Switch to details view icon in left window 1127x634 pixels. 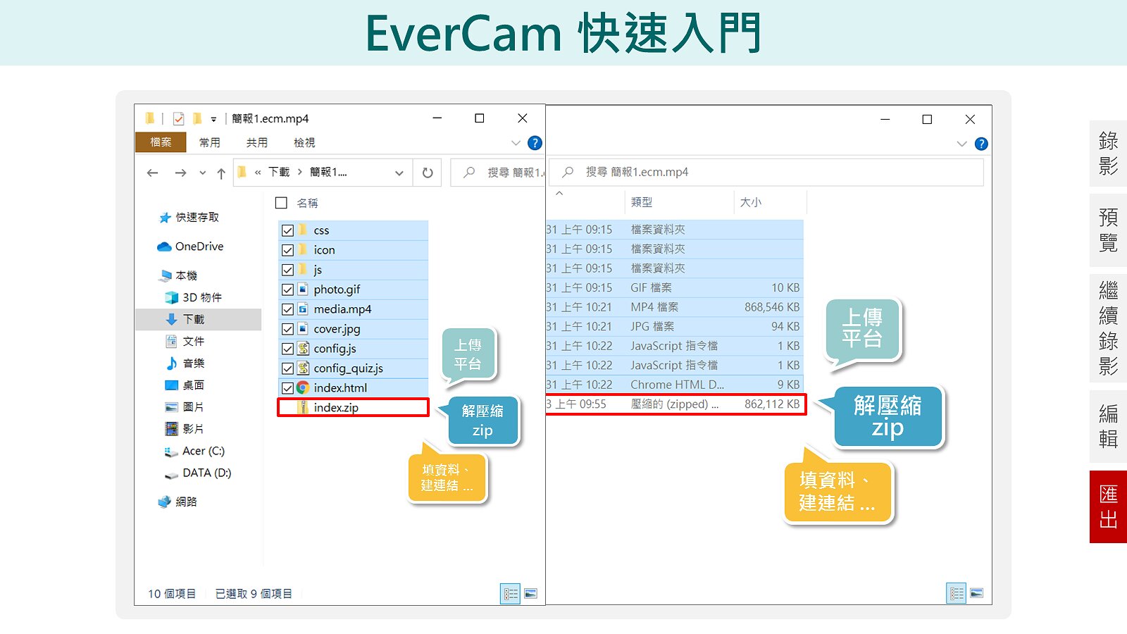click(511, 594)
